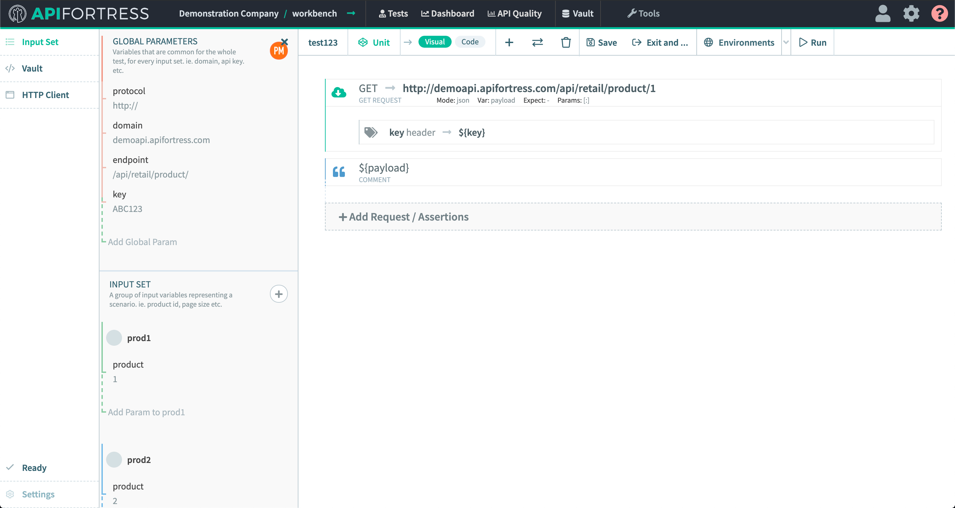955x508 pixels.
Task: Click Add Param to prod1 link
Action: coord(146,411)
